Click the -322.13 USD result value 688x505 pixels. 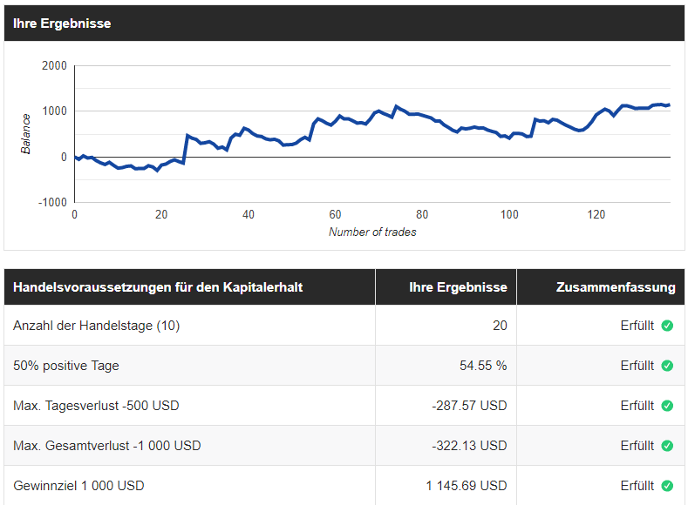(x=469, y=446)
